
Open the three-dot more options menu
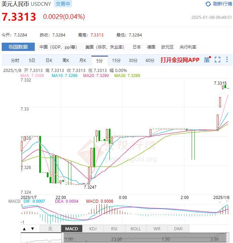coord(227,60)
